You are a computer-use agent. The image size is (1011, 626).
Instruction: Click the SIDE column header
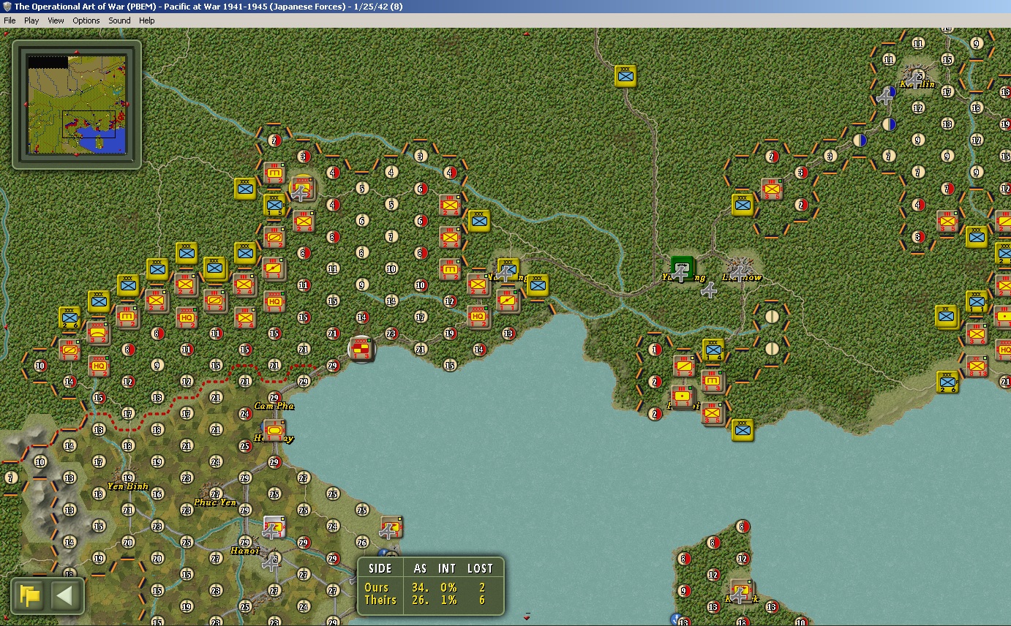[x=380, y=568]
